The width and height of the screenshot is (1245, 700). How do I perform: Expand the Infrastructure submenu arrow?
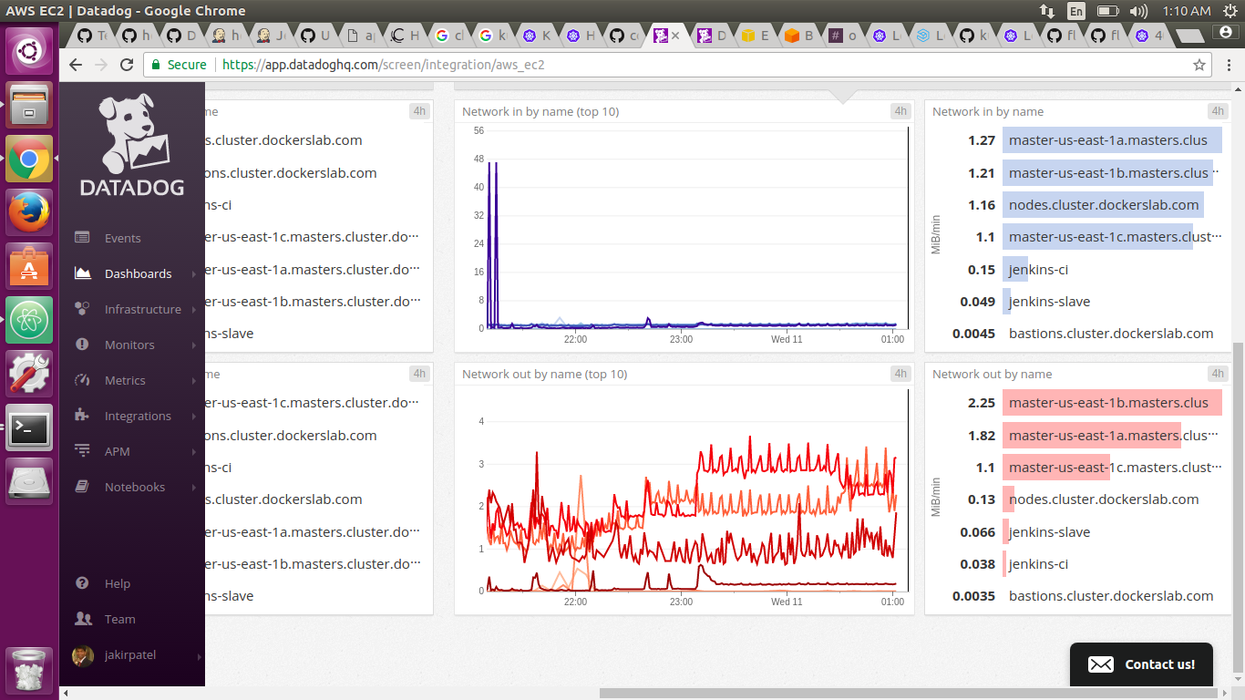point(195,309)
